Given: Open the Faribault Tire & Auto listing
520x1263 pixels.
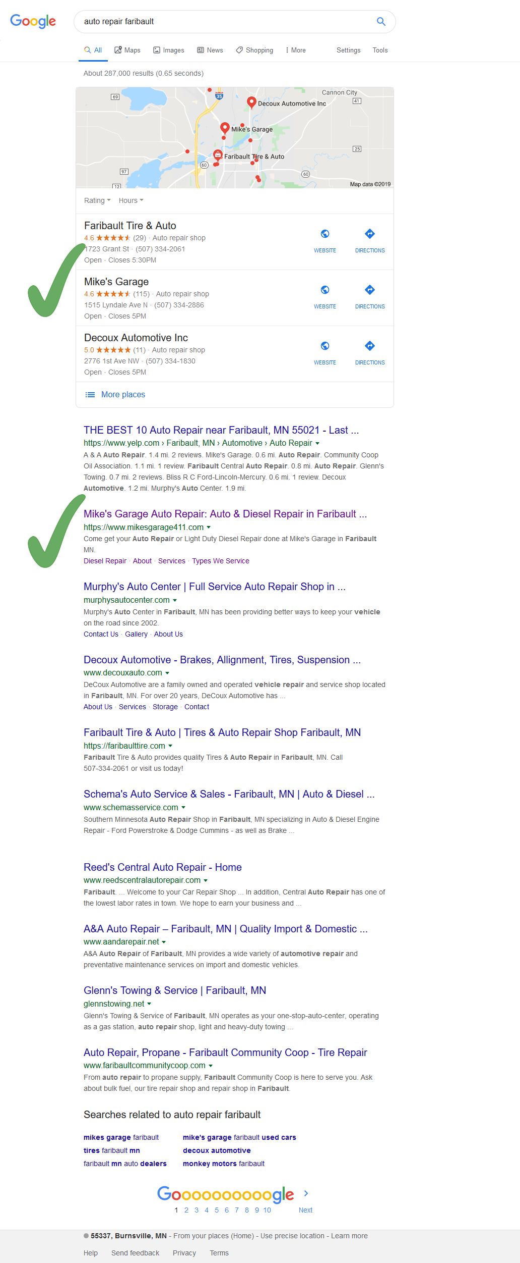Looking at the screenshot, I should click(x=130, y=226).
